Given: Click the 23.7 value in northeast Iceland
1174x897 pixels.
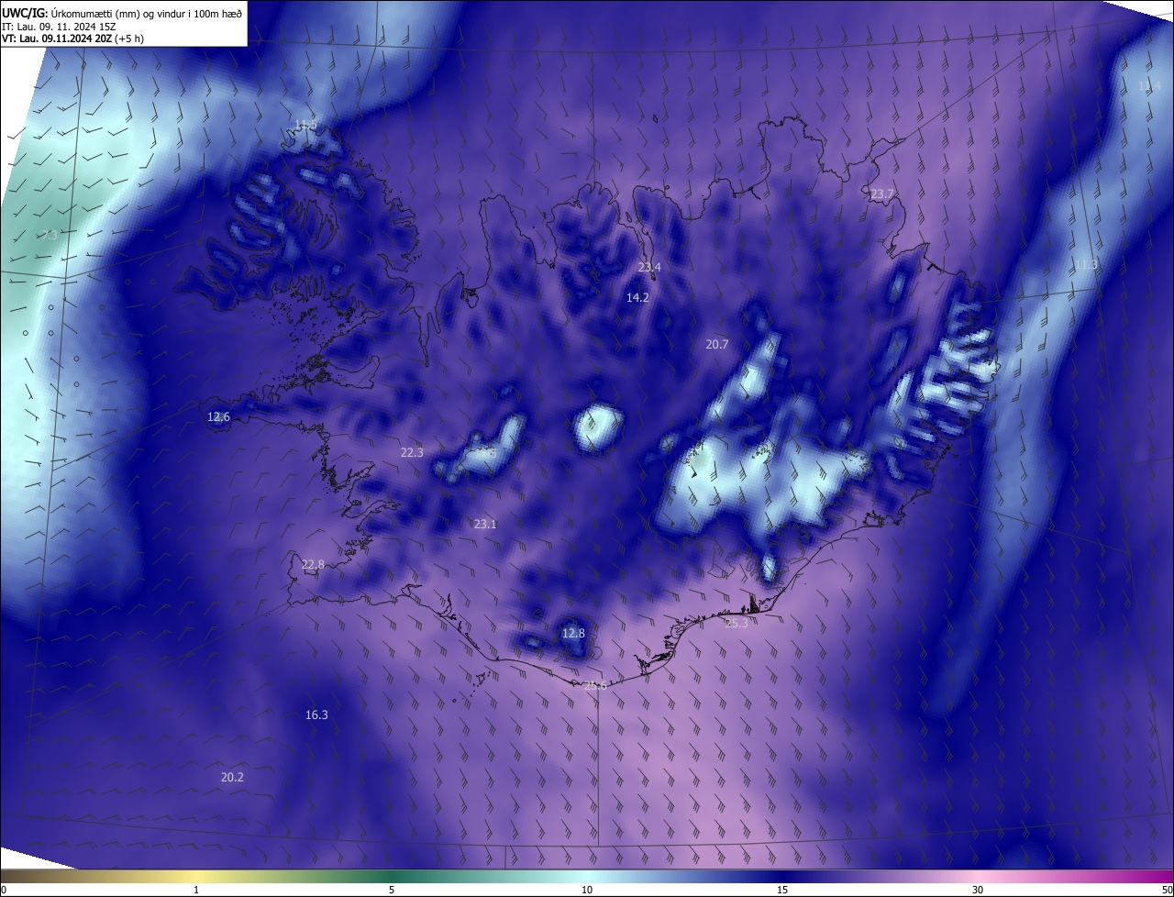Looking at the screenshot, I should click(881, 194).
